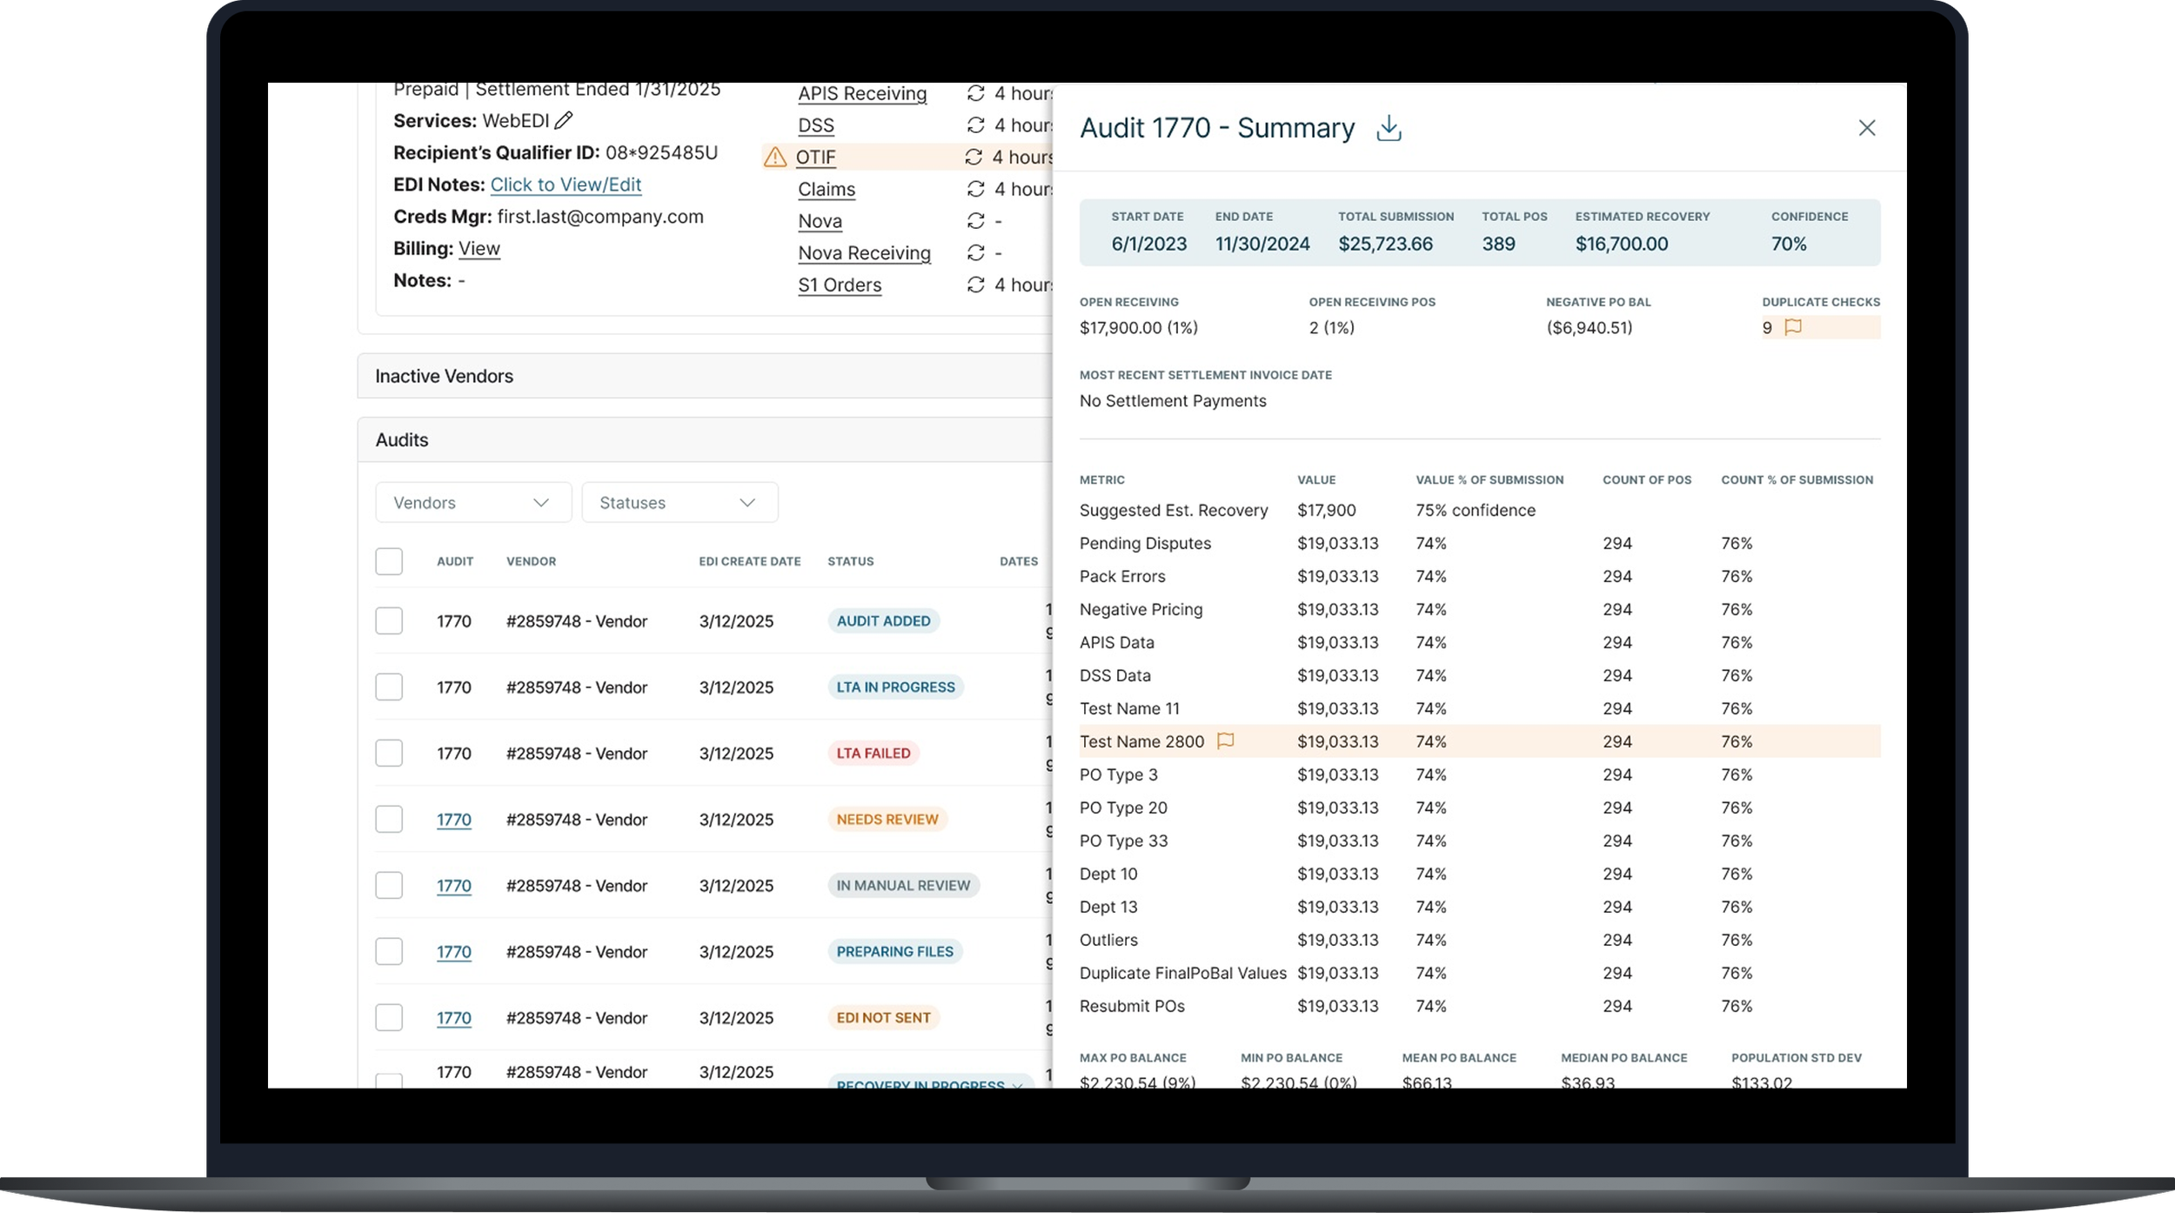Expand the Inactive Vendors section
The image size is (2175, 1213).
(x=444, y=376)
